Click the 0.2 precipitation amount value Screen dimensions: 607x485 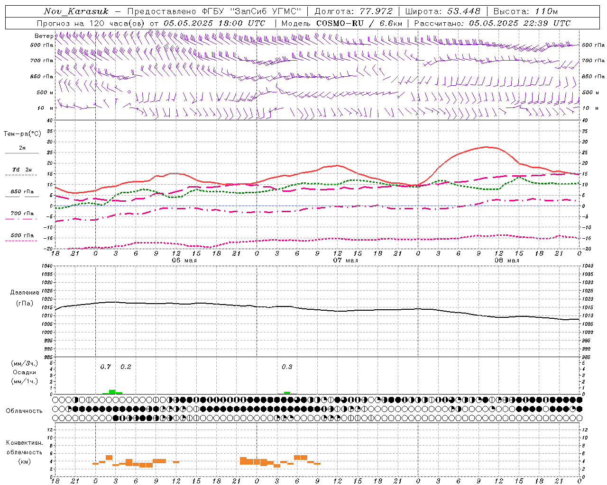[x=126, y=367]
